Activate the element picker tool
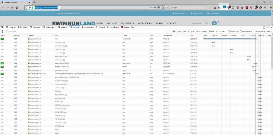The image size is (273, 135). [x=2, y=27]
